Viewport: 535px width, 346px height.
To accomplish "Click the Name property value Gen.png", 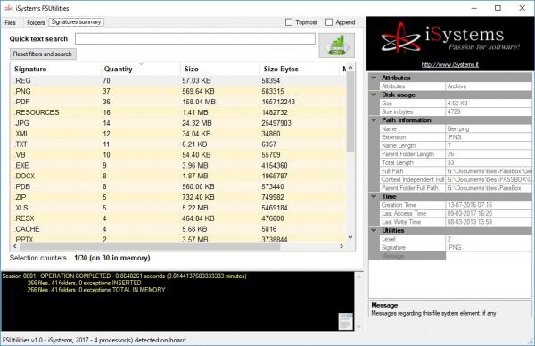I will click(489, 128).
